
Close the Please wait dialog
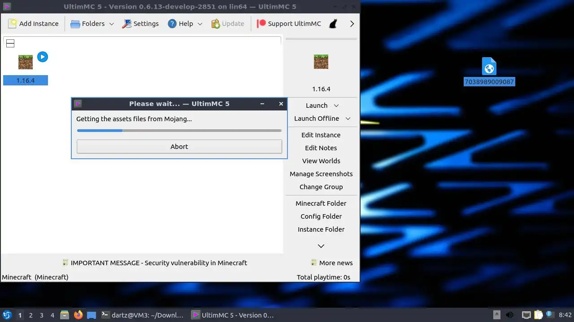click(x=281, y=104)
